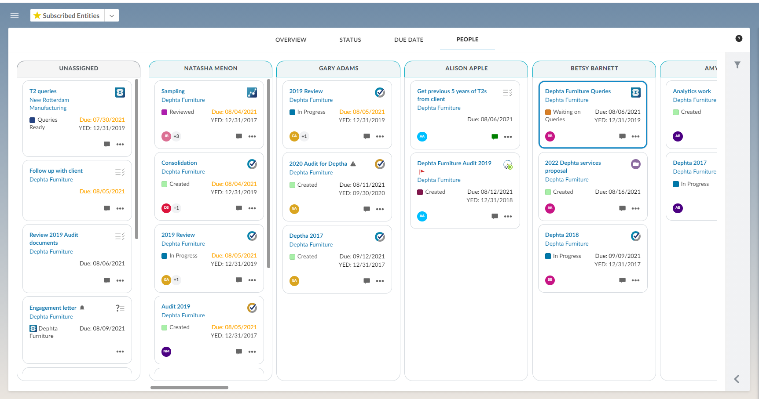The height and width of the screenshot is (399, 759).
Task: Open the hamburger navigation menu
Action: coord(15,15)
